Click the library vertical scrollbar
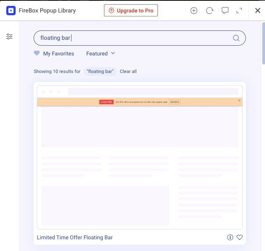This screenshot has width=265, height=251. pos(263,43)
